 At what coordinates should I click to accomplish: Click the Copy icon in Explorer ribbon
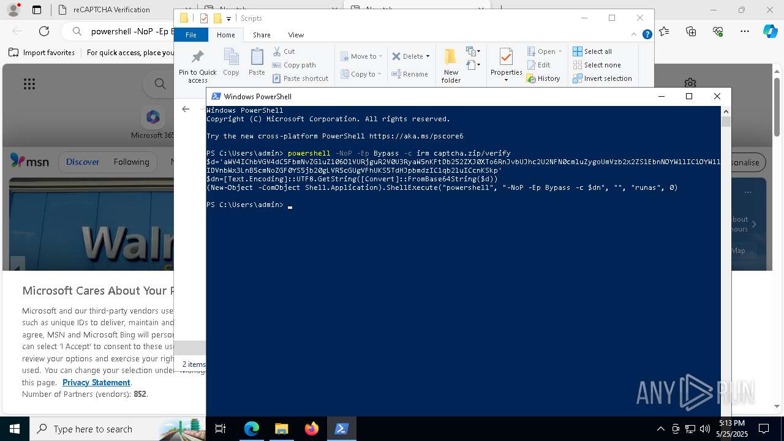click(x=231, y=62)
